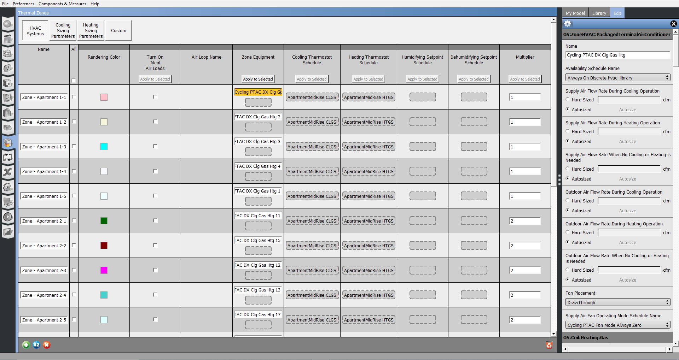Click the magenta color swatch for Apartment 2-3
This screenshot has width=679, height=360.
tap(104, 270)
